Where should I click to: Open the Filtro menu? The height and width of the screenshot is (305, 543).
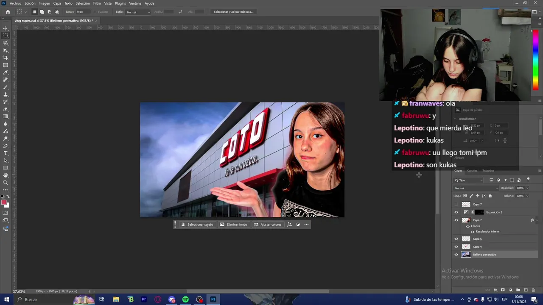97,3
